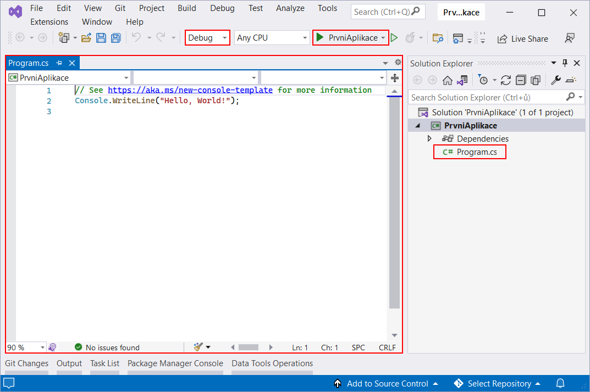Image resolution: width=590 pixels, height=392 pixels.
Task: Open the PrvniAplikace project scope combo box
Action: [69, 78]
